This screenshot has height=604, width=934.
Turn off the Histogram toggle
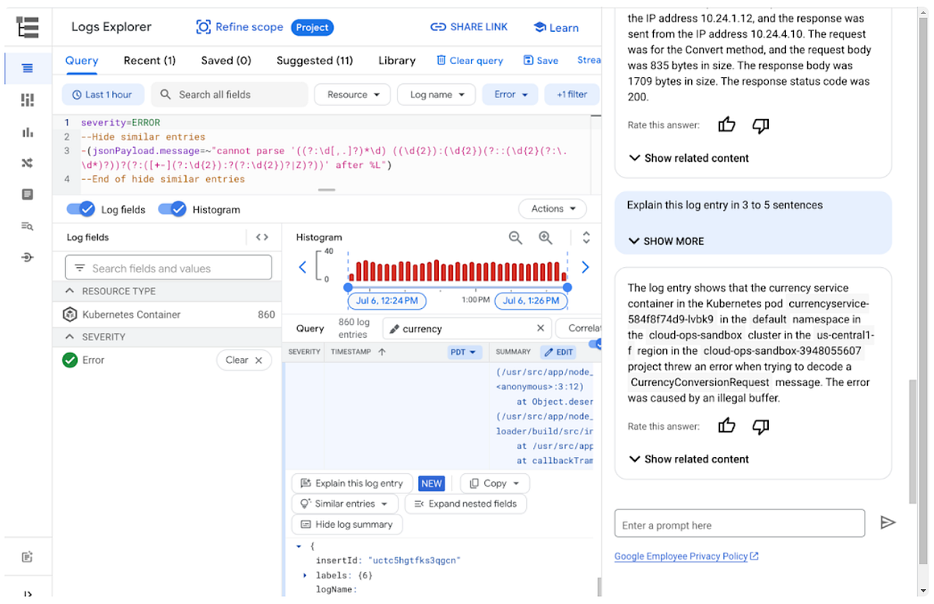[172, 209]
